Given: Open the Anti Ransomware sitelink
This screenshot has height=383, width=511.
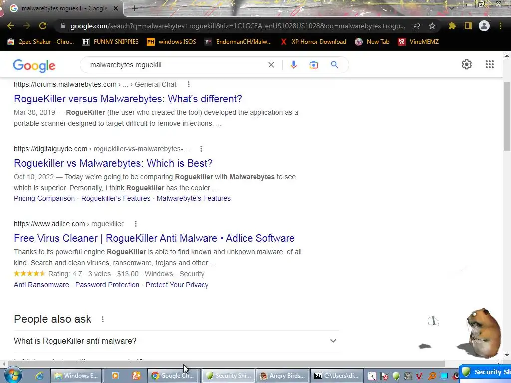Looking at the screenshot, I should tap(41, 285).
